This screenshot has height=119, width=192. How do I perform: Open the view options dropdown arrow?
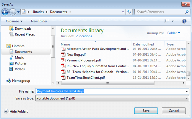(173, 21)
